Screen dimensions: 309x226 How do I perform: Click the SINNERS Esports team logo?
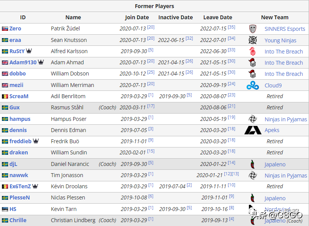(253, 29)
